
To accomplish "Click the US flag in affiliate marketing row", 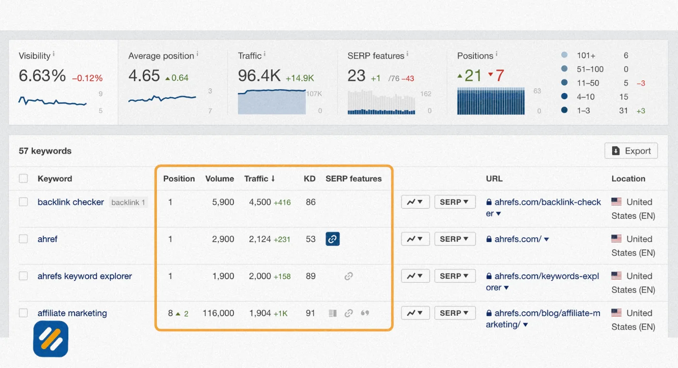I will [616, 313].
